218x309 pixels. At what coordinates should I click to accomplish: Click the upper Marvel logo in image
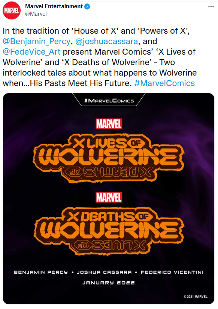point(109,124)
